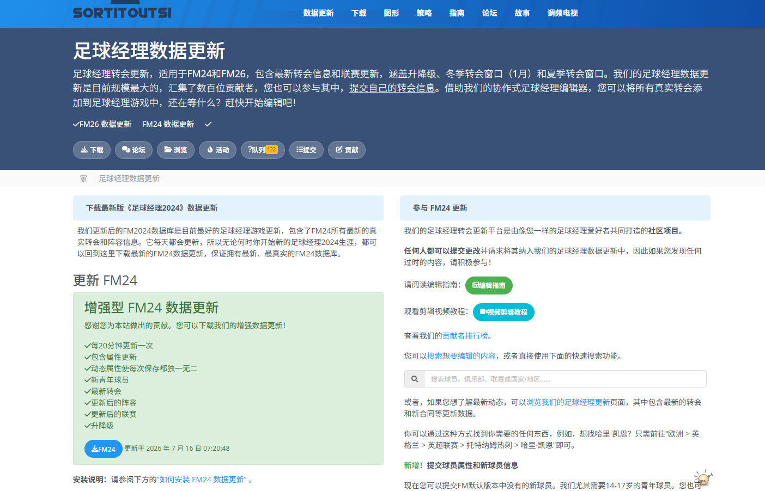Screen dimensions: 765x491
Task: Click the 包含属性更新 list item
Action: tap(111, 357)
